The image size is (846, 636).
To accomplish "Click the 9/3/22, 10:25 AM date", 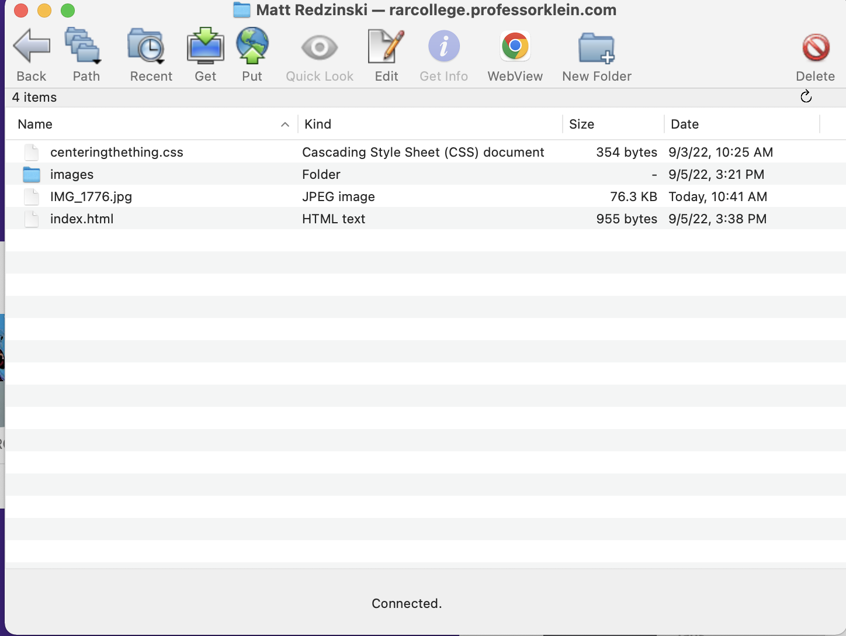I will tap(720, 152).
